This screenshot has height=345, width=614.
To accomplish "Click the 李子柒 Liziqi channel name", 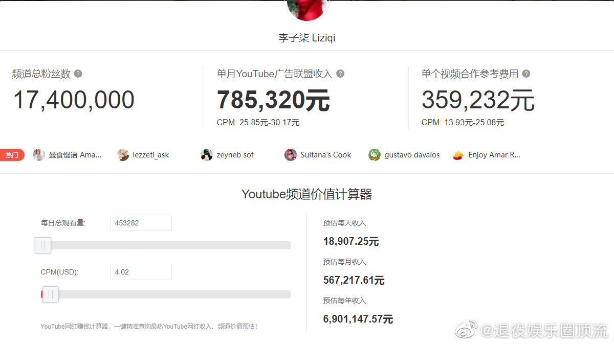I will tap(307, 38).
